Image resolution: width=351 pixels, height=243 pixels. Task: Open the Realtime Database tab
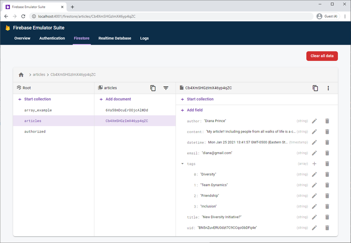pos(115,38)
